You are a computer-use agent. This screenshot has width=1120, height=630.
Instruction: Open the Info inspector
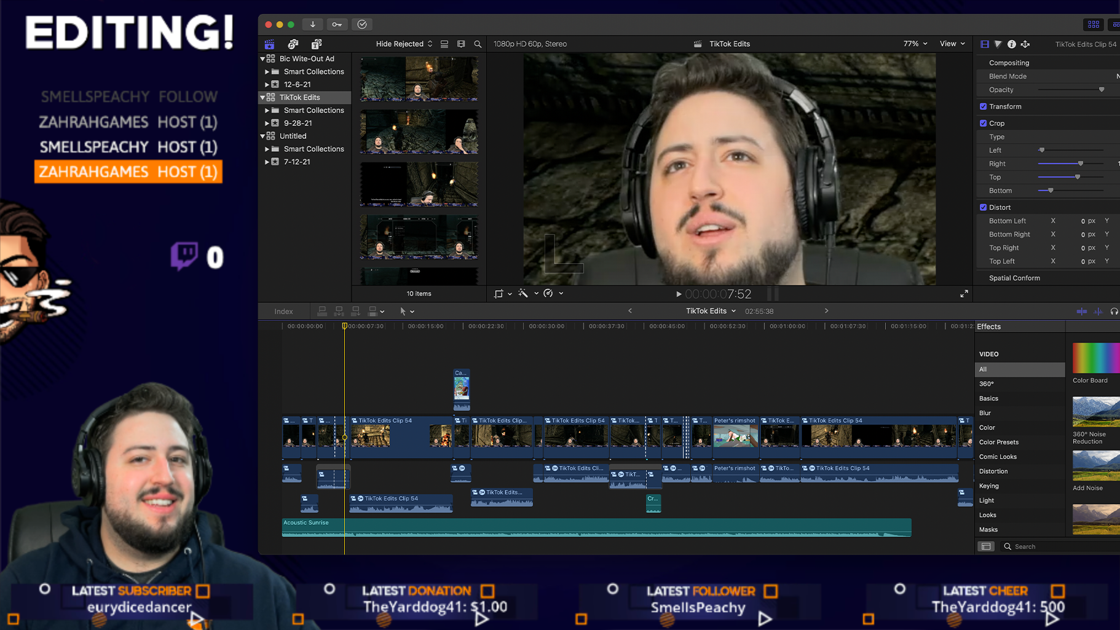[x=1011, y=44]
